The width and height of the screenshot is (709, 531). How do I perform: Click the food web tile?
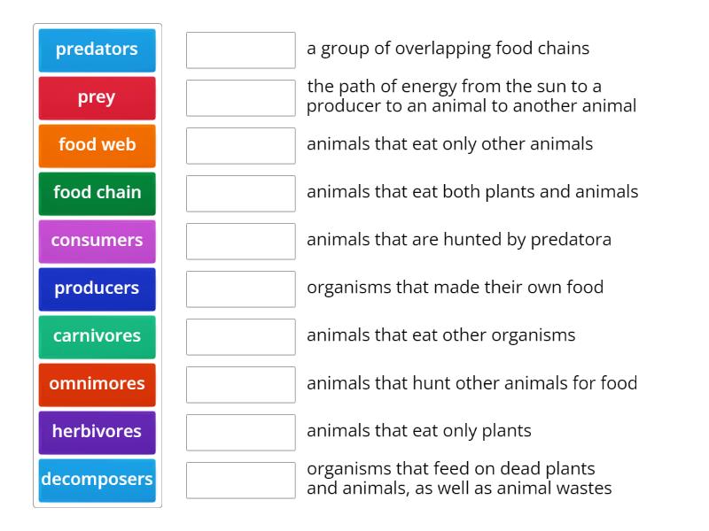point(97,145)
